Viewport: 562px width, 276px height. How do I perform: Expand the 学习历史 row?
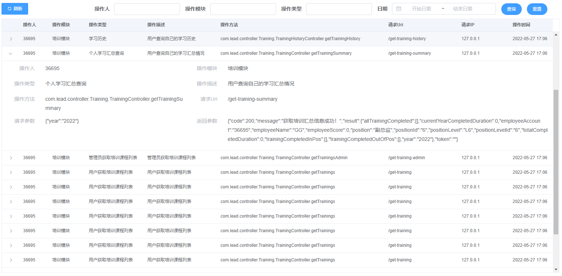[x=11, y=39]
